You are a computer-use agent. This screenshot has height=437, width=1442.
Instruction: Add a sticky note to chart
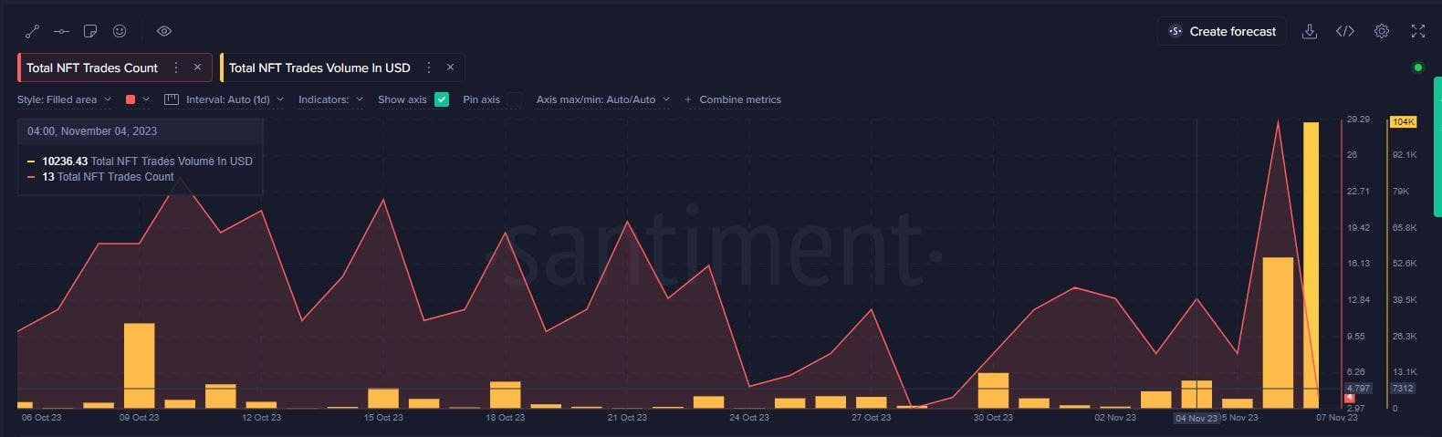pyautogui.click(x=90, y=31)
